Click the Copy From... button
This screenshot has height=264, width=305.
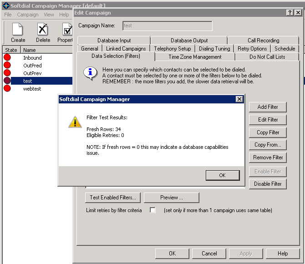pyautogui.click(x=268, y=145)
